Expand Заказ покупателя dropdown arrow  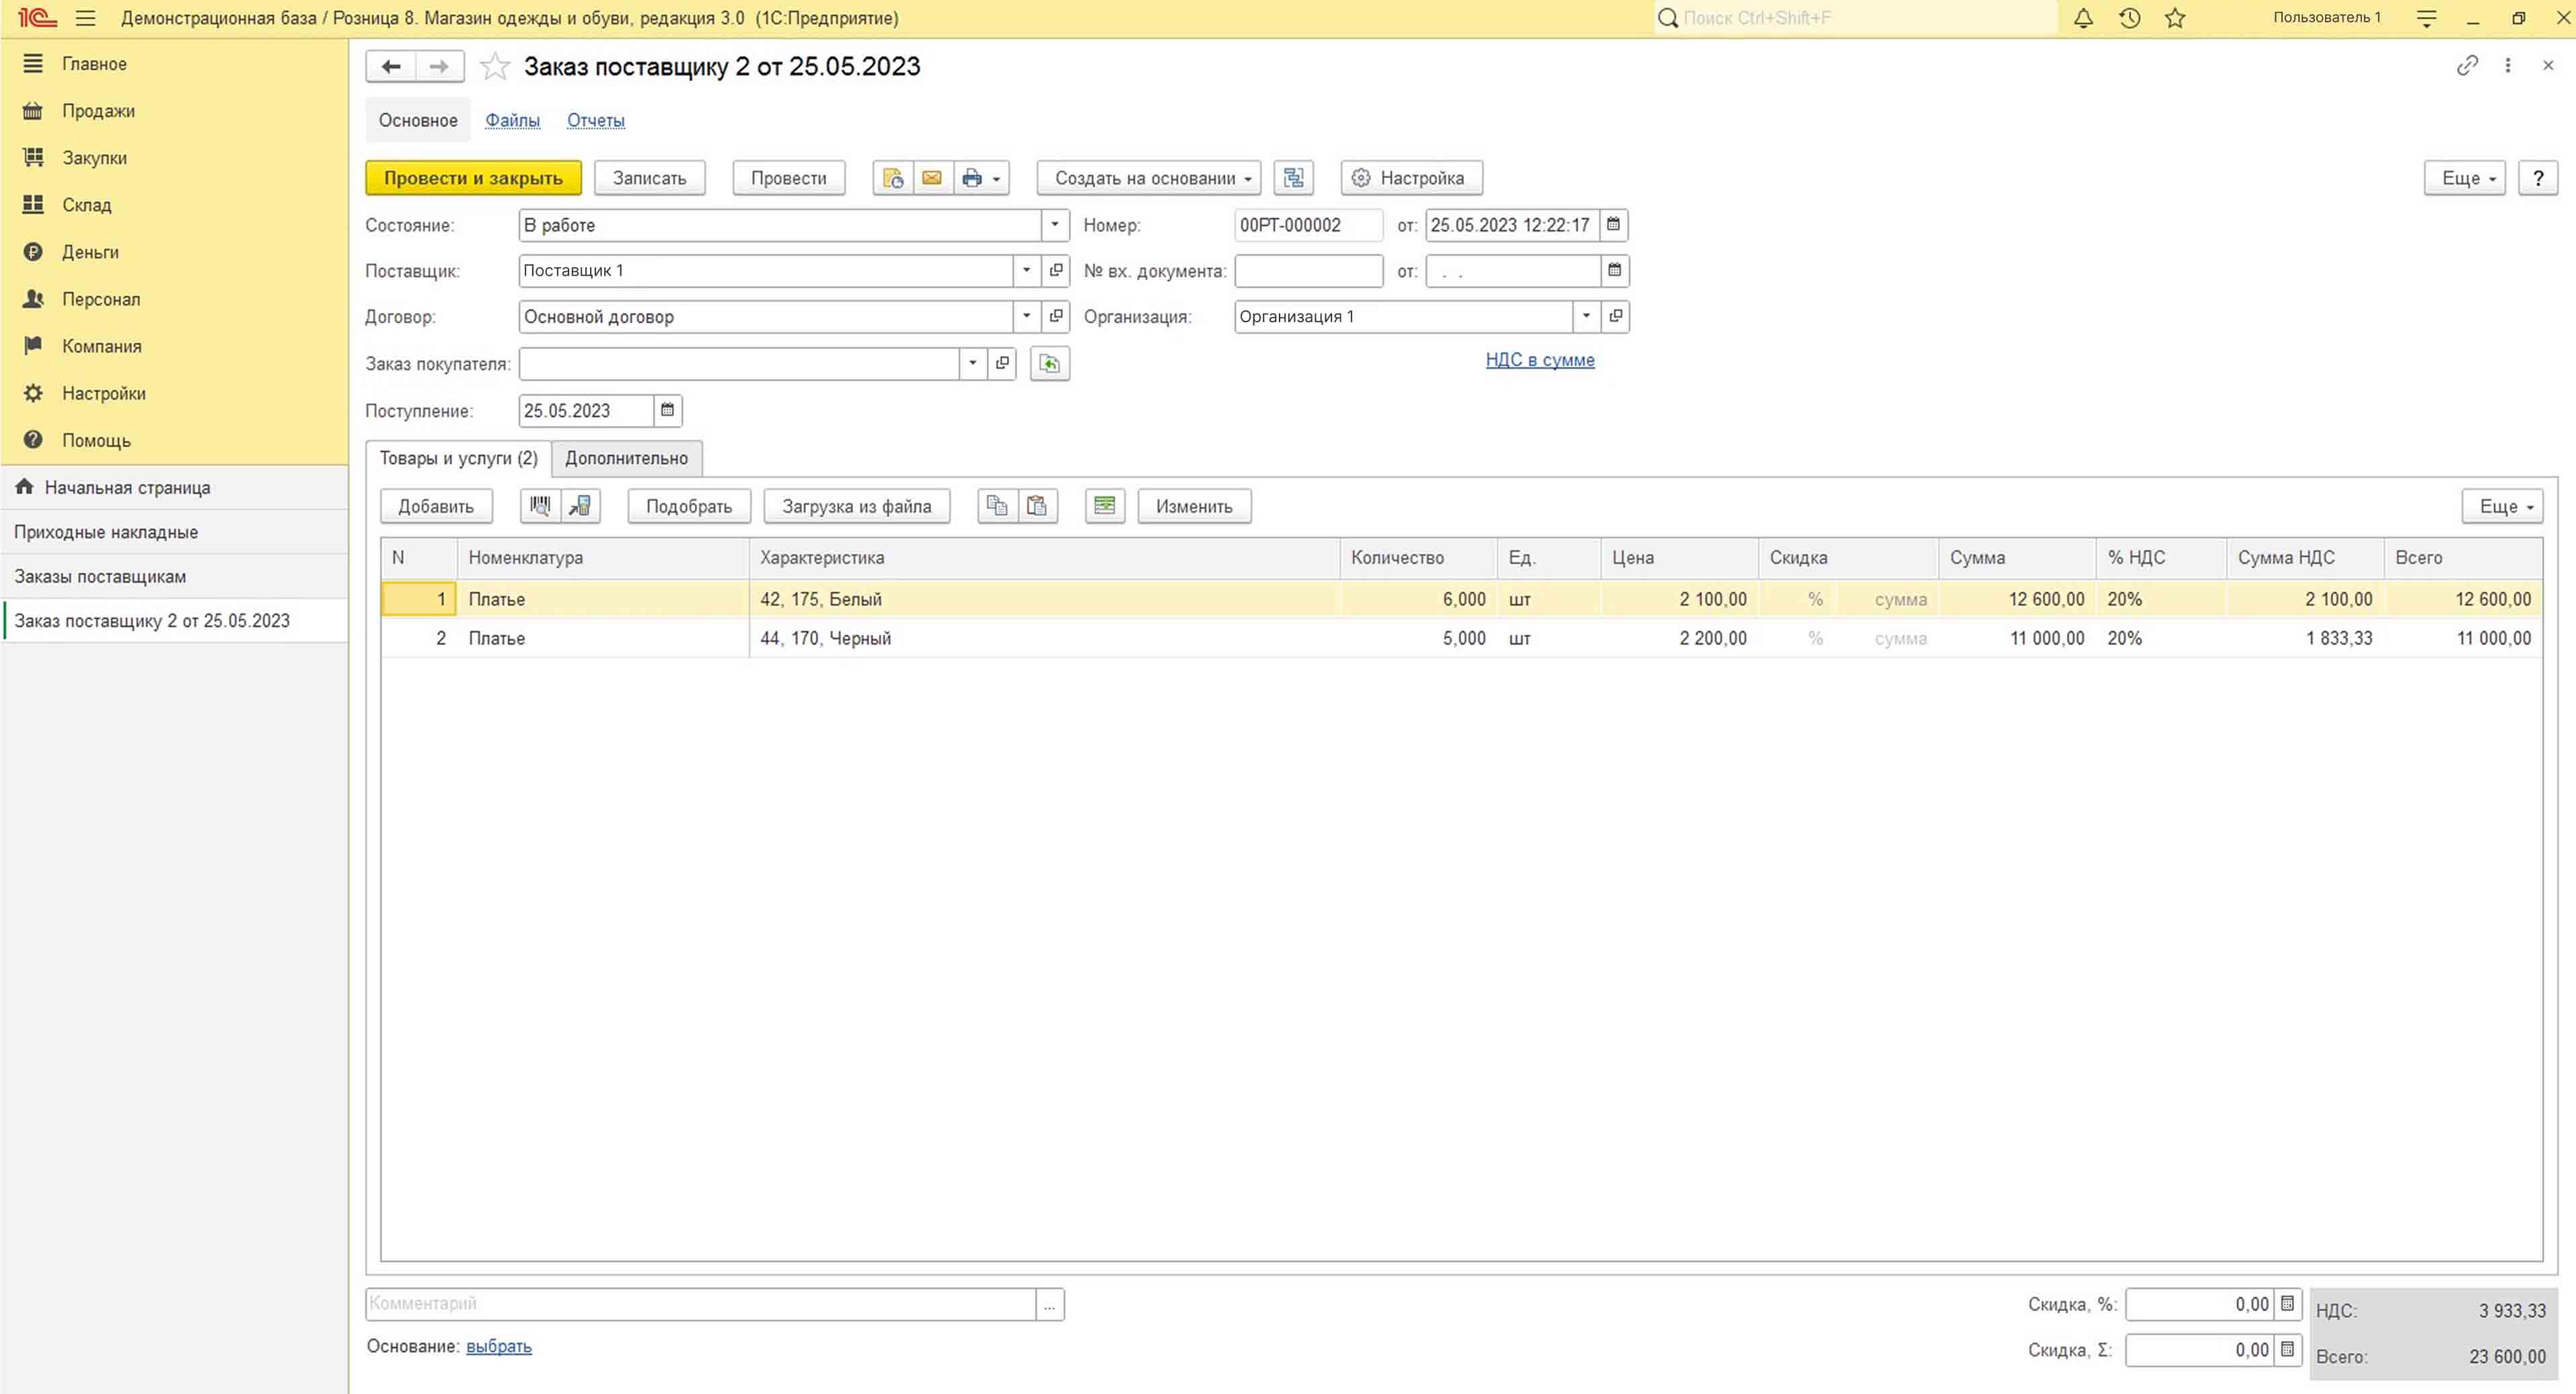(x=973, y=364)
